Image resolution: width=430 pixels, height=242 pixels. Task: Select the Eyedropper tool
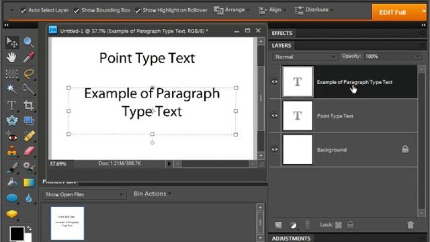tap(28, 57)
